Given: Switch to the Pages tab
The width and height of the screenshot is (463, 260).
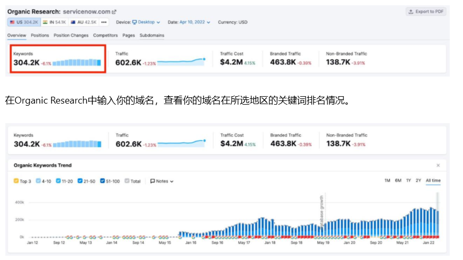Looking at the screenshot, I should (129, 35).
